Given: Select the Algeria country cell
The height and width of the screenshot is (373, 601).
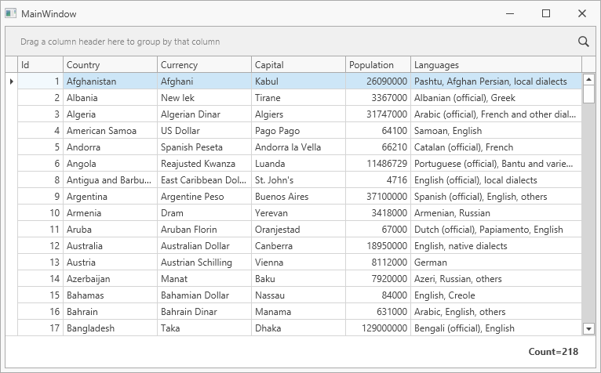Looking at the screenshot, I should [x=110, y=114].
